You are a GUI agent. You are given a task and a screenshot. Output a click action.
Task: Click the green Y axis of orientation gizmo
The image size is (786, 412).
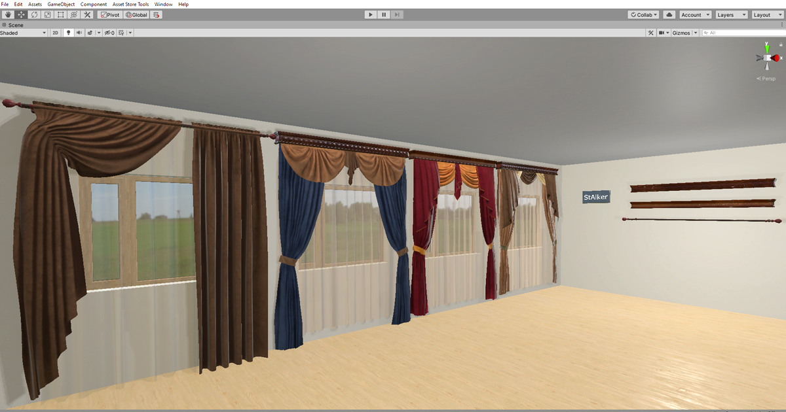pyautogui.click(x=766, y=48)
